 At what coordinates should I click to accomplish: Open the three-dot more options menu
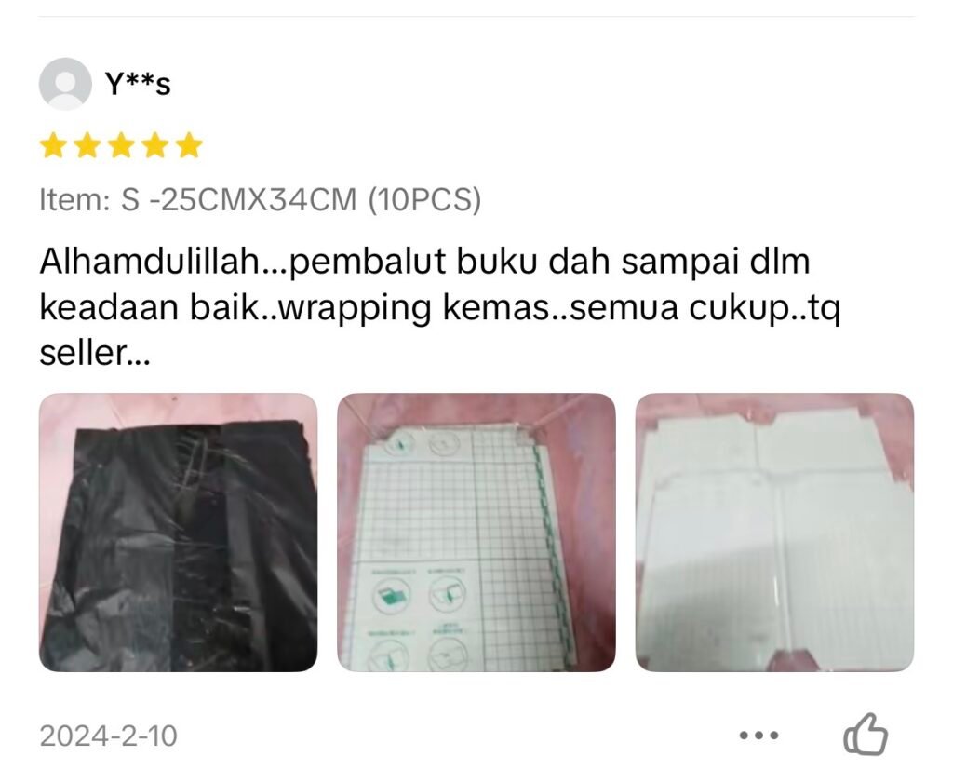[758, 736]
